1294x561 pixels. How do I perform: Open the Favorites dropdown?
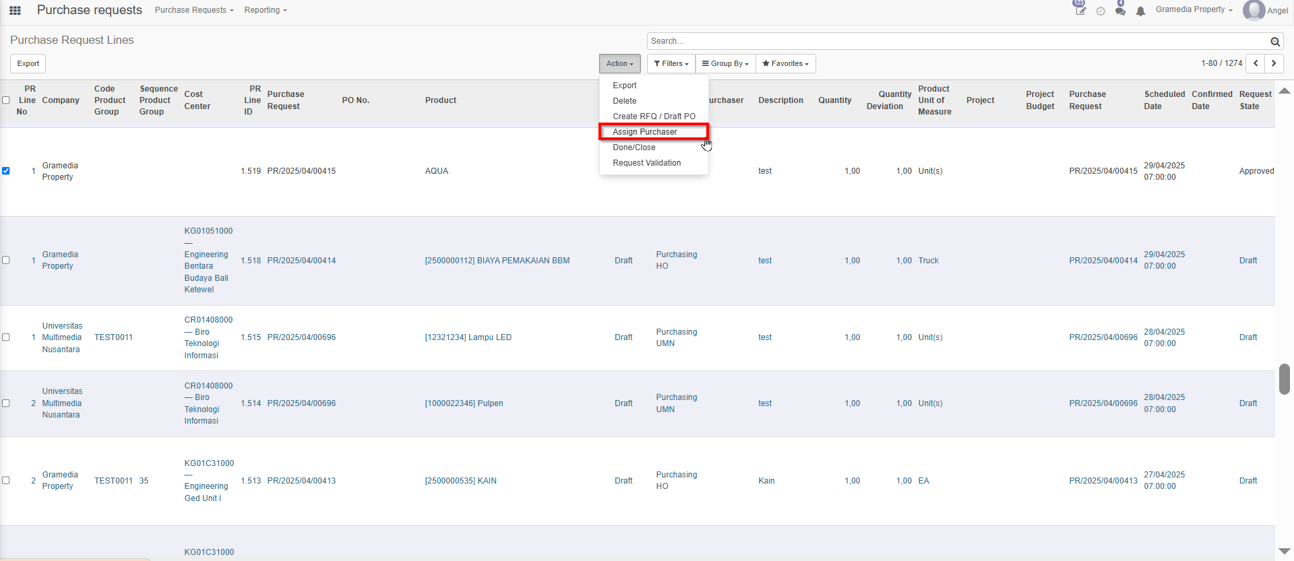785,63
